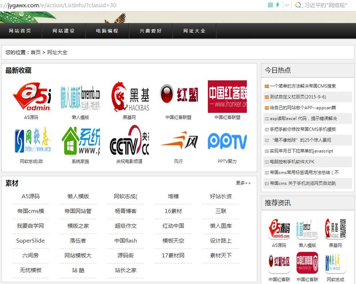Viewport: 356px width, 284px height.
Task: Click 帝国网站管 in the 素材 list
Action: (78, 211)
